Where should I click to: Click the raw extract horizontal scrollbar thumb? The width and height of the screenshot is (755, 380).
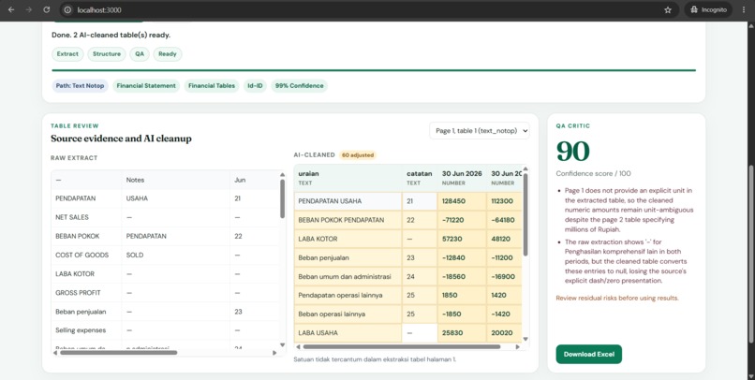tap(118, 353)
